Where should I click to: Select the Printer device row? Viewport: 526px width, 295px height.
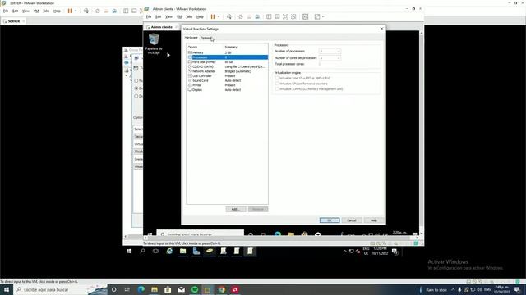pos(228,85)
